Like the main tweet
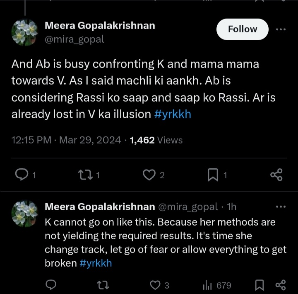Screen dimensions: 298x294 [x=149, y=175]
